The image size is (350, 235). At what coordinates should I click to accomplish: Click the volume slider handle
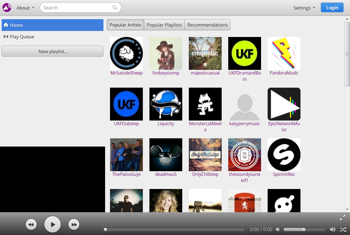tap(303, 230)
